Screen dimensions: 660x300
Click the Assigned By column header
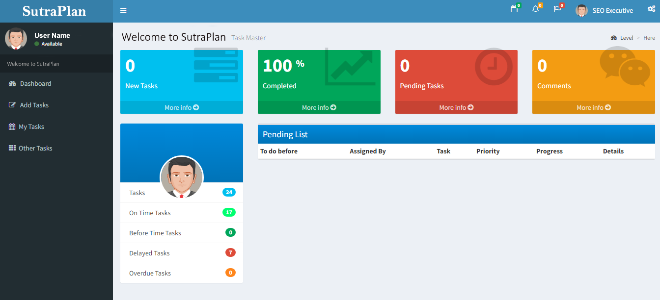(368, 151)
